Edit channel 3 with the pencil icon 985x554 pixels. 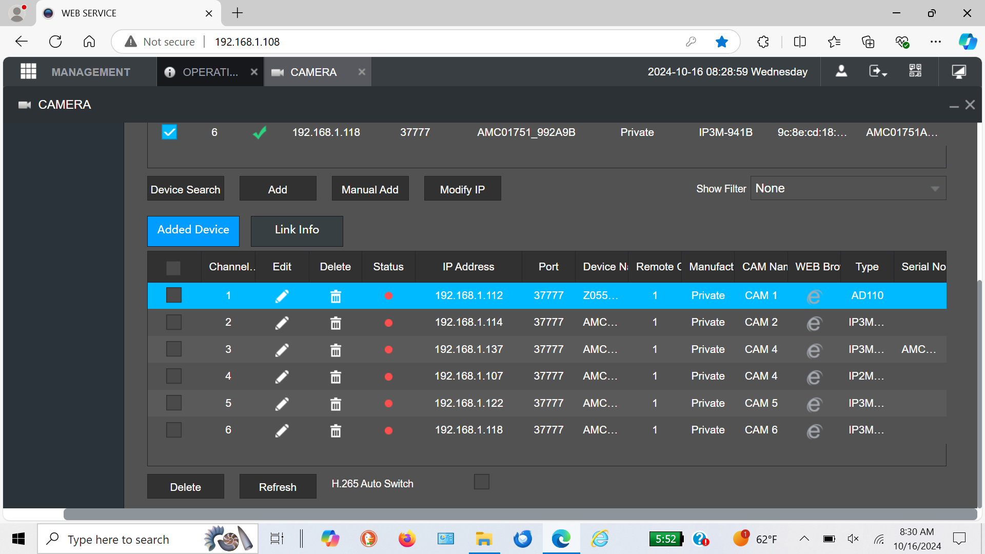[282, 350]
